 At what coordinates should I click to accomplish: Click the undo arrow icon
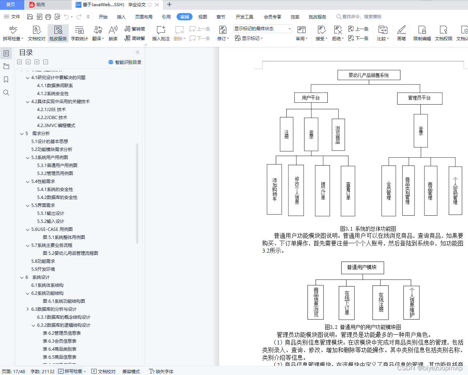click(66, 17)
